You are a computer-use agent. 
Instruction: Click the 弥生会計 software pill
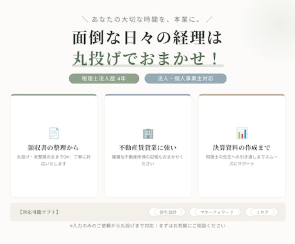[x=167, y=212]
